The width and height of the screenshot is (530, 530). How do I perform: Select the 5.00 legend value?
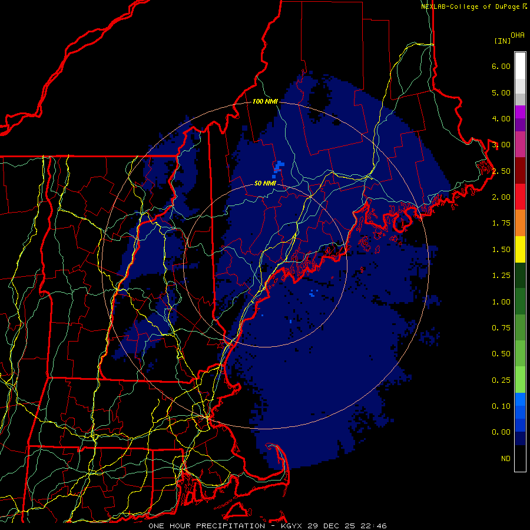(x=501, y=92)
